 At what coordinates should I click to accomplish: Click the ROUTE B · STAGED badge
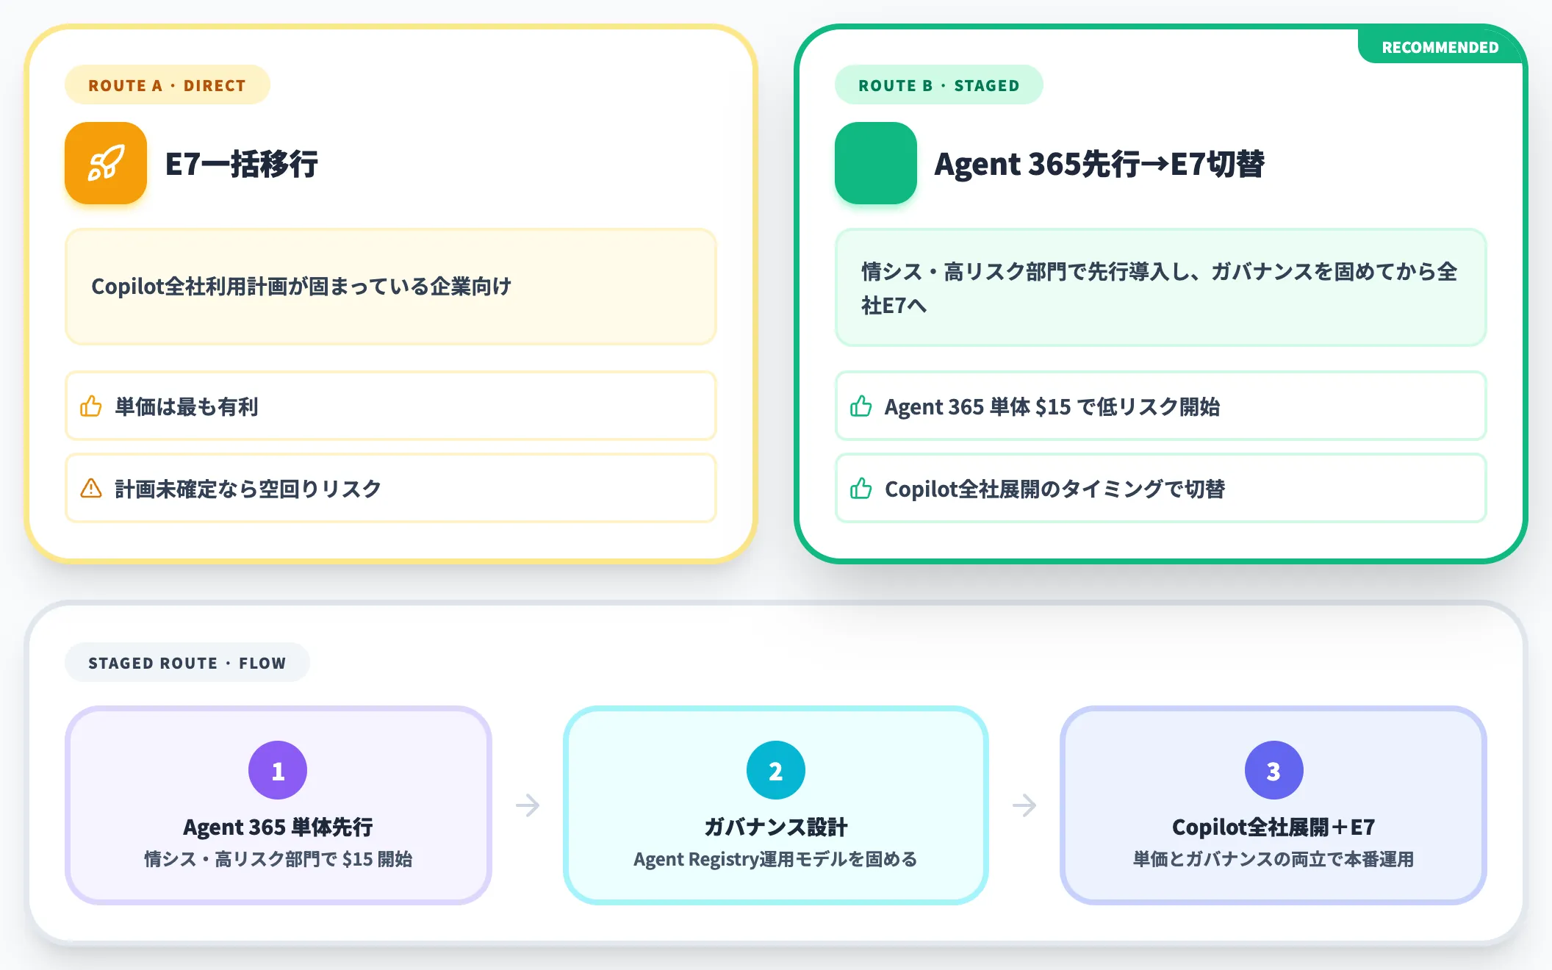click(x=938, y=85)
